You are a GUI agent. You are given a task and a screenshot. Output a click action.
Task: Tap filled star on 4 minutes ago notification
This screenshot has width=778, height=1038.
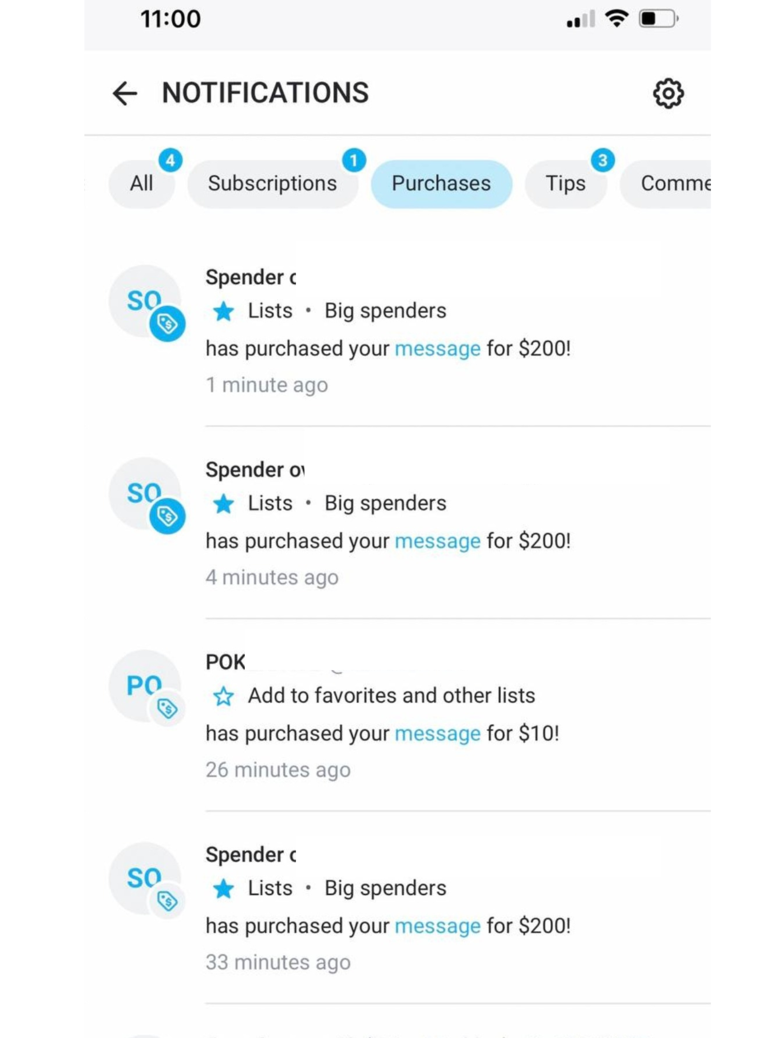223,504
